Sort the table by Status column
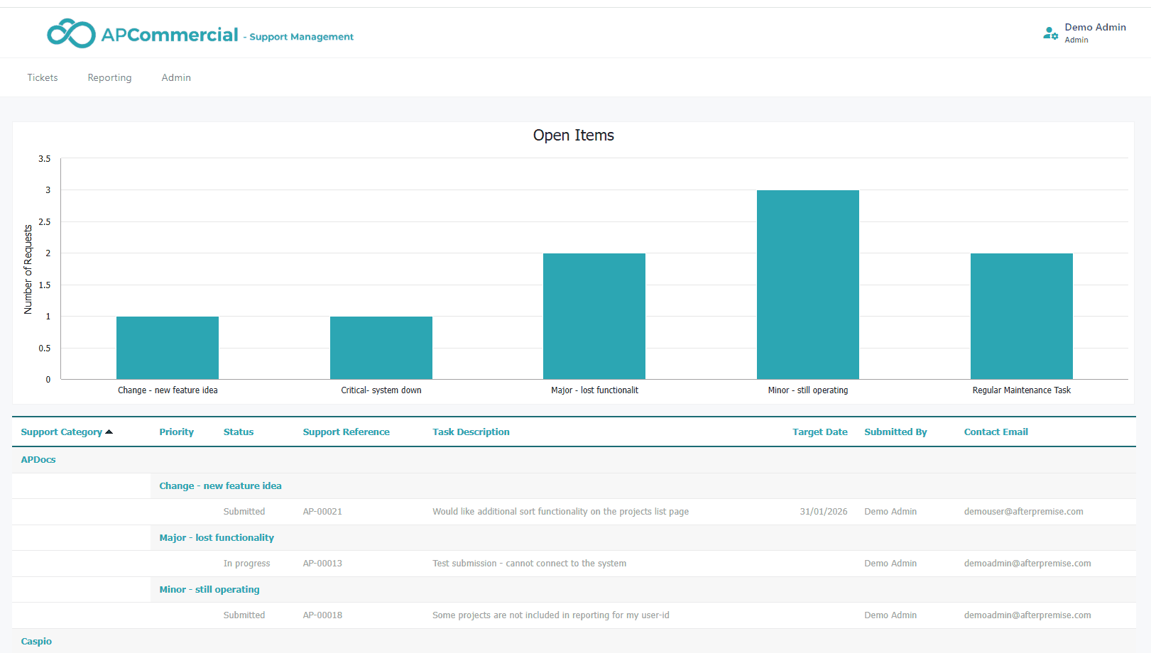Image resolution: width=1151 pixels, height=653 pixels. pos(238,431)
